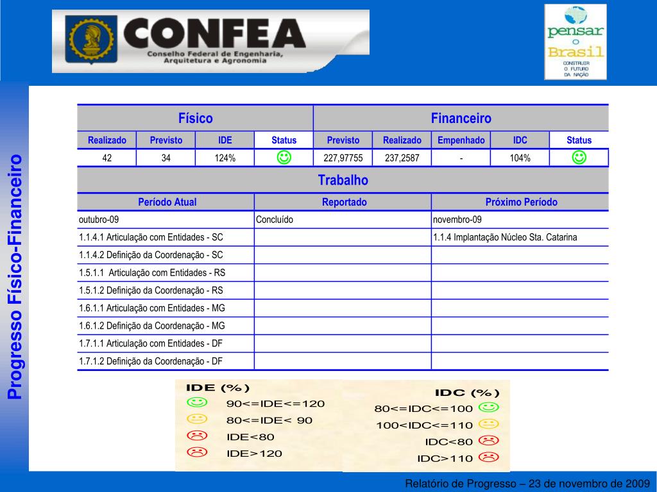
Task: Click the red sad face for IDE<80
Action: pos(197,436)
